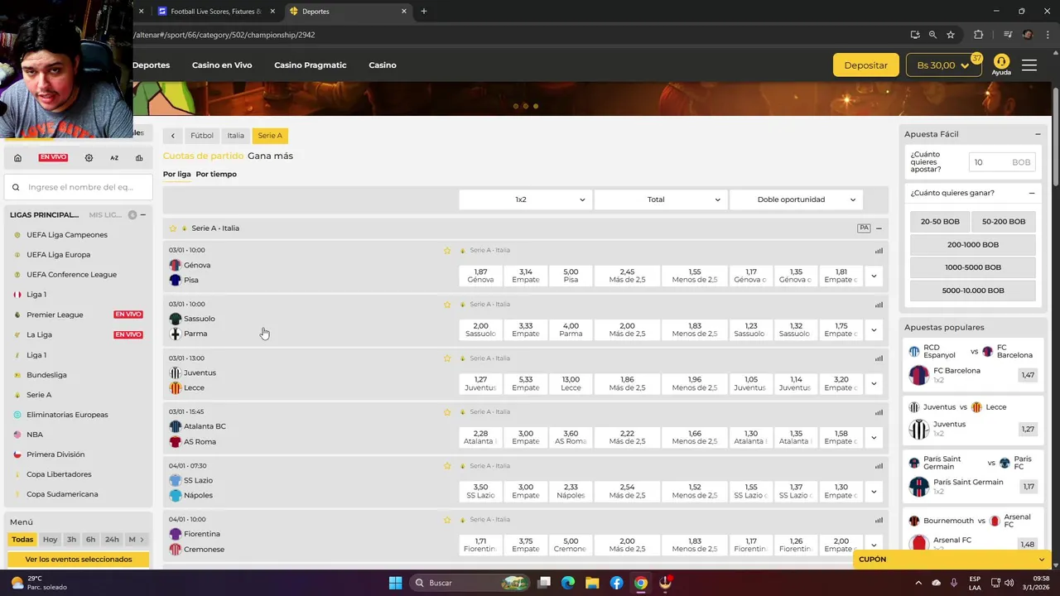
Task: Open the Casino menu item
Action: point(383,65)
